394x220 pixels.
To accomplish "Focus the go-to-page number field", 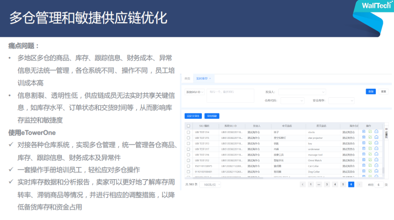I will point(379,185).
